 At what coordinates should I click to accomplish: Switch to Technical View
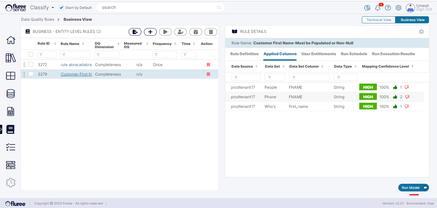(379, 20)
